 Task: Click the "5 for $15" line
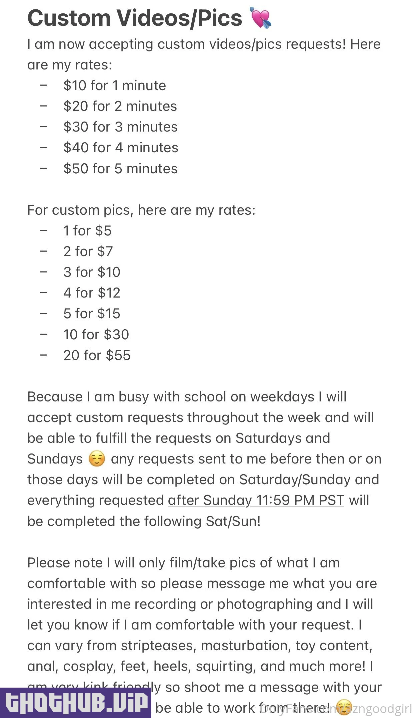pyautogui.click(x=92, y=314)
